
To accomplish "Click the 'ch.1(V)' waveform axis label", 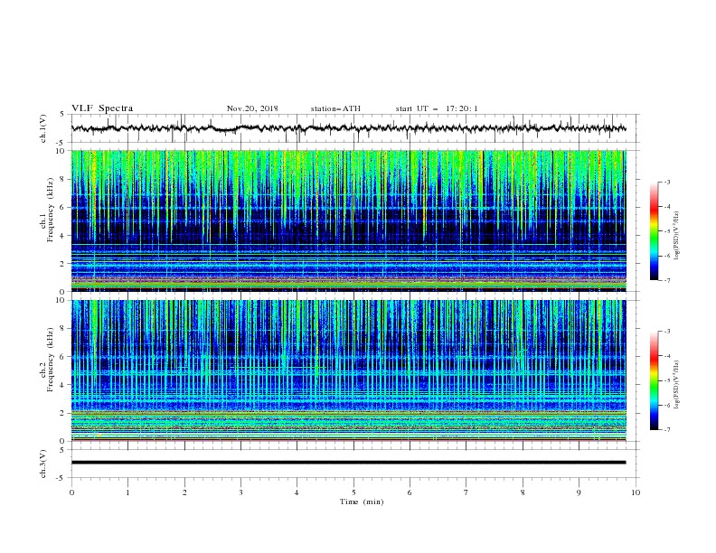I will (43, 128).
